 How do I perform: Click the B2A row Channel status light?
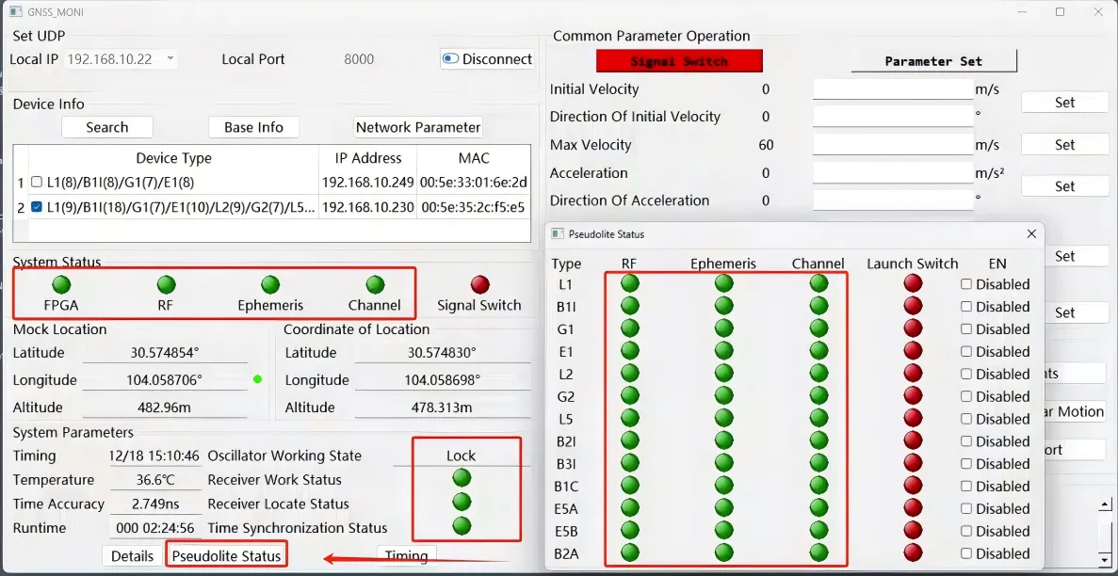[x=818, y=552]
